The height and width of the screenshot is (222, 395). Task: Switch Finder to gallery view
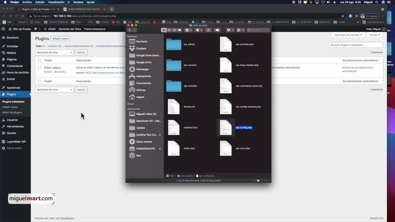click(180, 30)
